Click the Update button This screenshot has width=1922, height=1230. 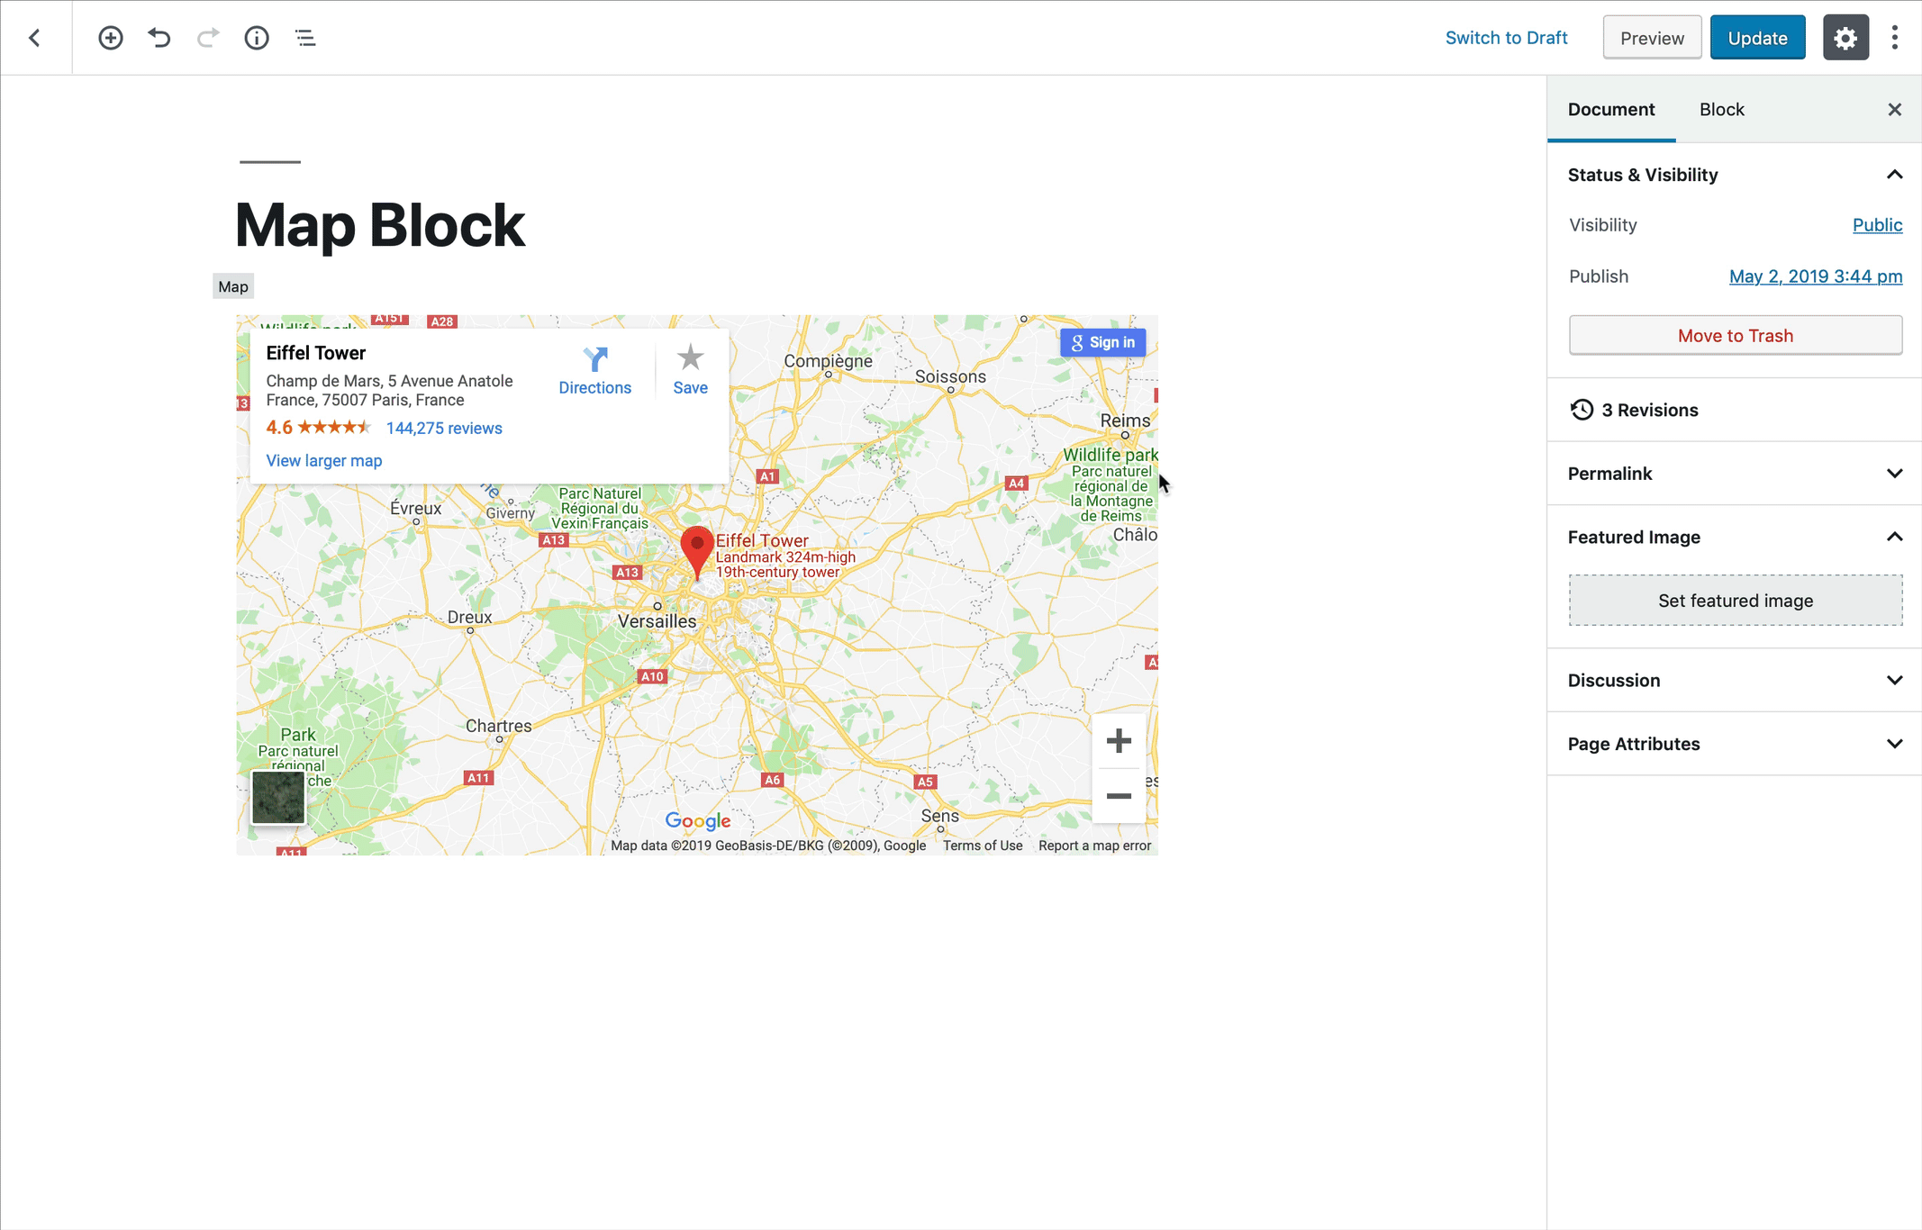click(x=1757, y=38)
